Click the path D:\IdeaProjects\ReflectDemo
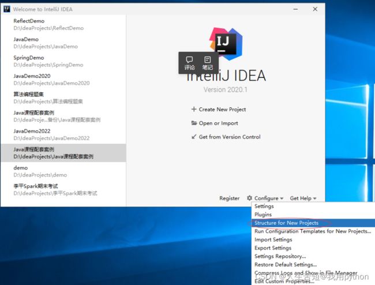 pos(48,28)
